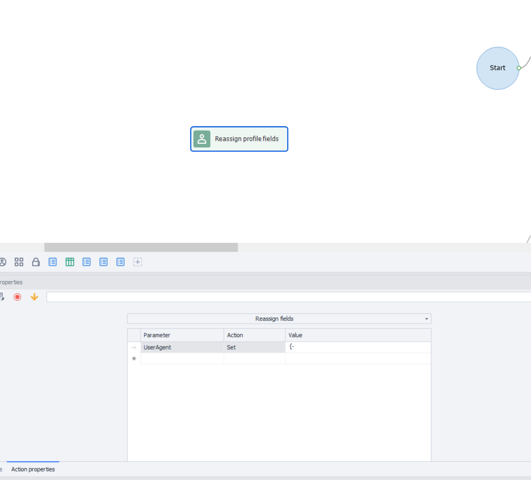Click the text field beside the orange arrow

pyautogui.click(x=289, y=297)
